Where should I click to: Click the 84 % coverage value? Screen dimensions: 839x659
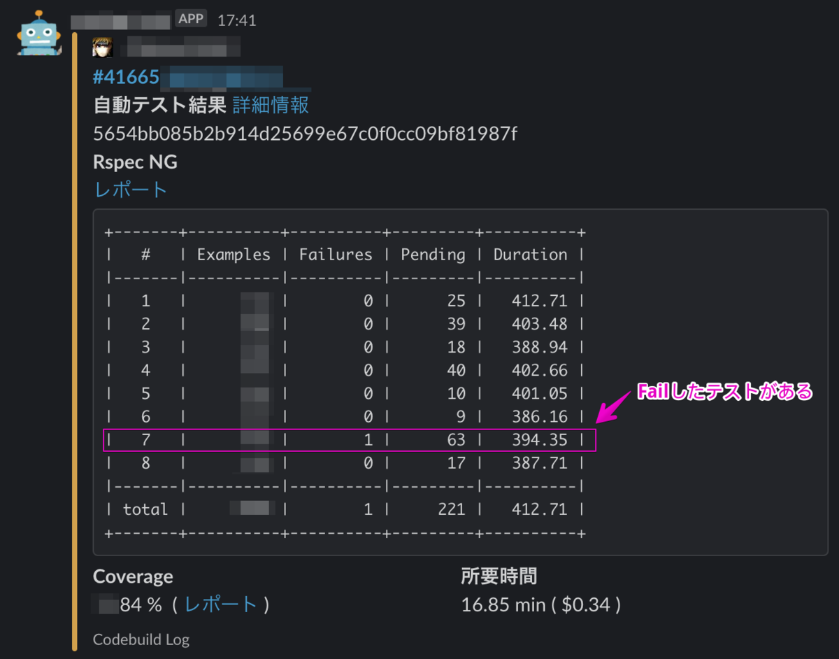141,604
